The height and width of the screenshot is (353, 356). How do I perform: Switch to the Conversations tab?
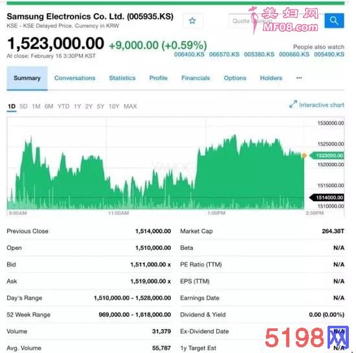click(74, 78)
